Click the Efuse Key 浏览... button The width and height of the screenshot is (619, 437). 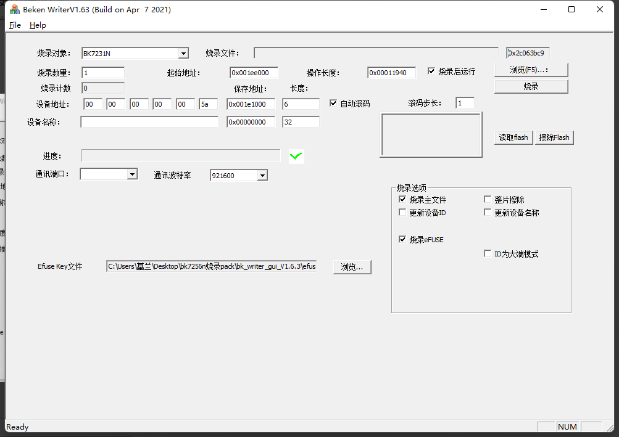pyautogui.click(x=352, y=267)
